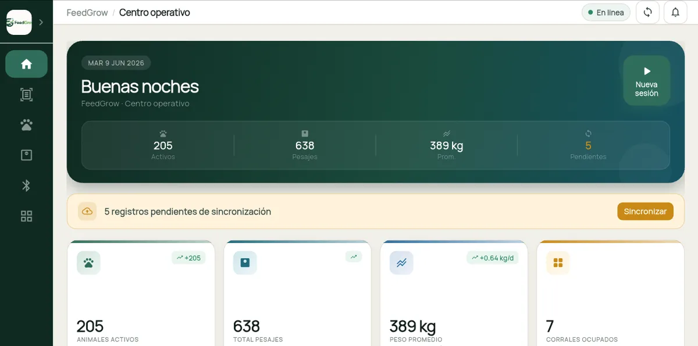Click the 5 Pendientes stat in banner
698x346 pixels.
pos(588,145)
